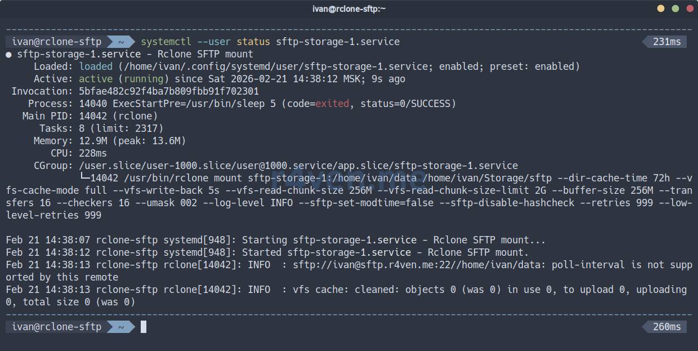Screen dimensions: 698x351
Task: Click the "ivan@rclone-sftp" segment of the top prompt
Action: [56, 42]
